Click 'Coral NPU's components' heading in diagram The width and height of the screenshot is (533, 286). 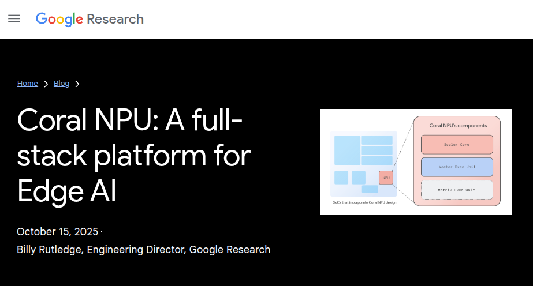tap(458, 126)
